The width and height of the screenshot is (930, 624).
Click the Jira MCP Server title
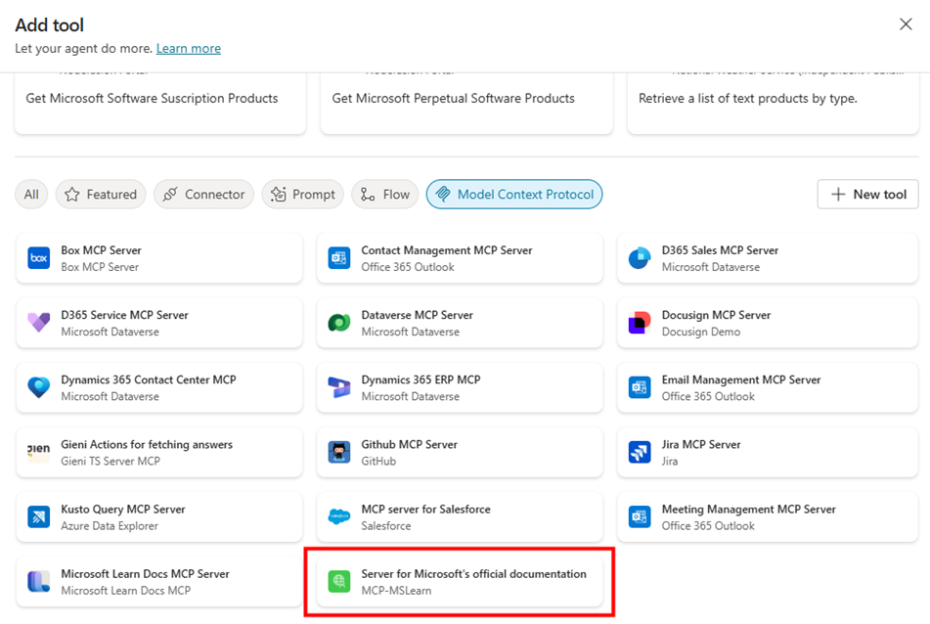[x=701, y=444]
